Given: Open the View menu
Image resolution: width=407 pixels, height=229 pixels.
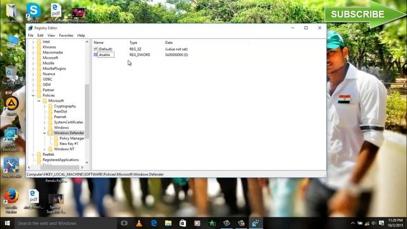Looking at the screenshot, I should click(51, 36).
